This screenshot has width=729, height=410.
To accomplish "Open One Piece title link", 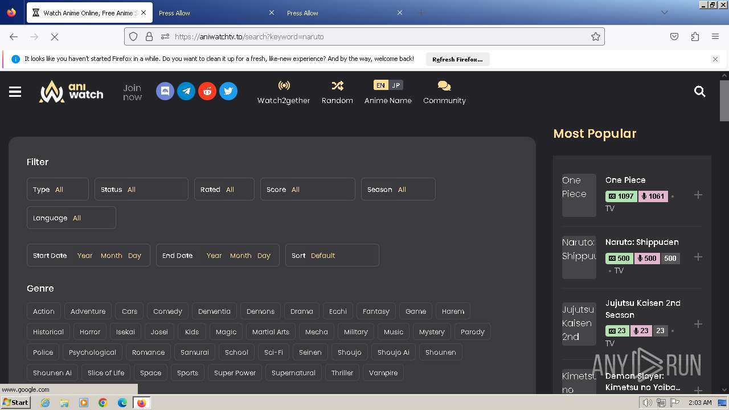I will 625,180.
